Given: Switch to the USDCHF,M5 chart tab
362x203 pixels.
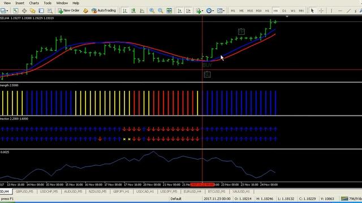Looking at the screenshot, I should (49, 192).
